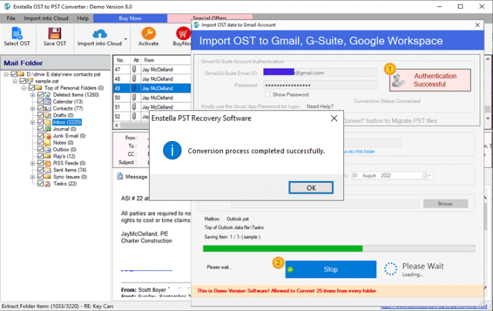The width and height of the screenshot is (493, 311).
Task: Open the Help menu
Action: pos(83,18)
